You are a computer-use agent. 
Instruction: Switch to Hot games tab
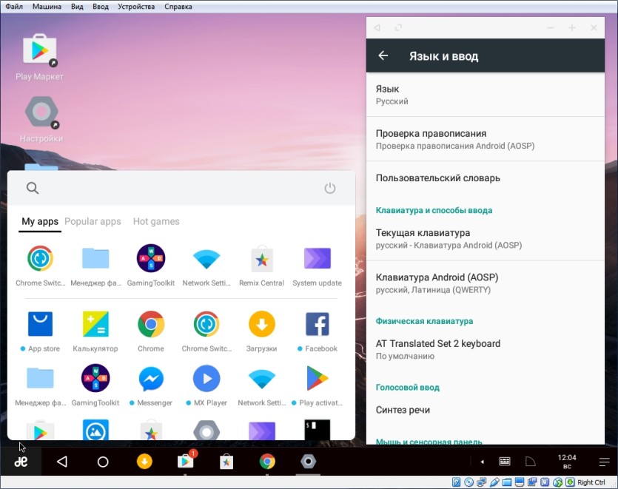[156, 221]
